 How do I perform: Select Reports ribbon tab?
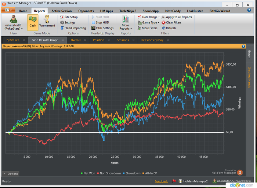click(x=40, y=11)
